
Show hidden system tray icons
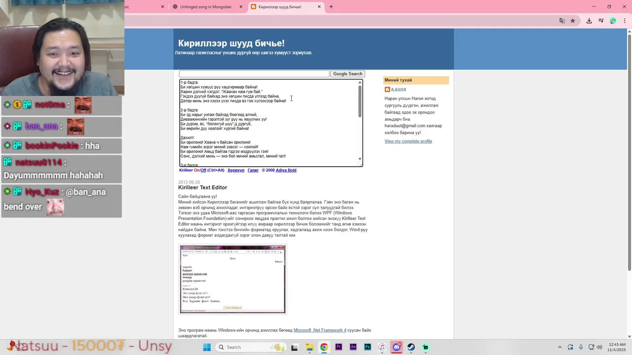pyautogui.click(x=559, y=347)
